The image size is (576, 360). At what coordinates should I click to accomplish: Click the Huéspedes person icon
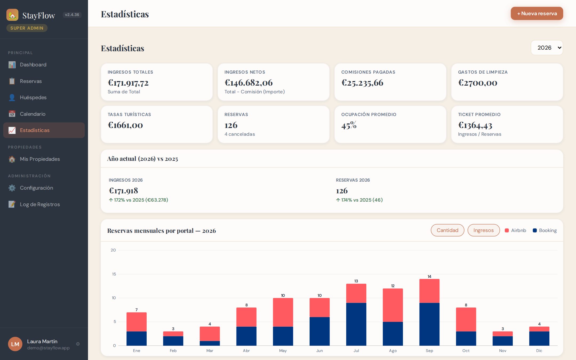(x=12, y=98)
